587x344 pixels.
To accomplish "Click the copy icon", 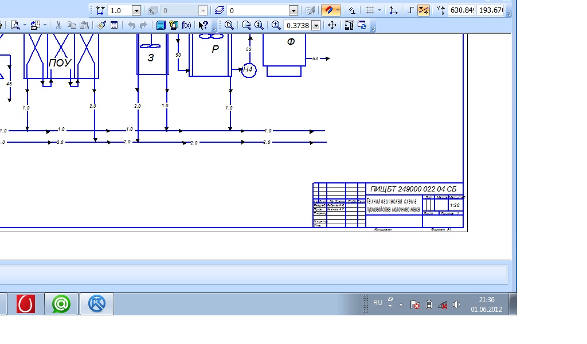I will [x=72, y=25].
